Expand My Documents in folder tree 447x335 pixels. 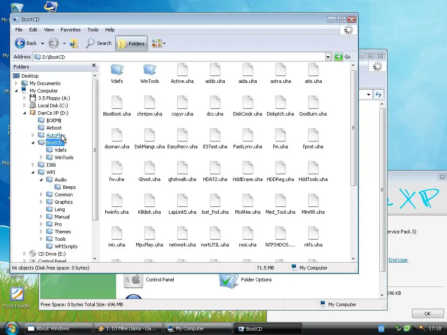[16, 83]
